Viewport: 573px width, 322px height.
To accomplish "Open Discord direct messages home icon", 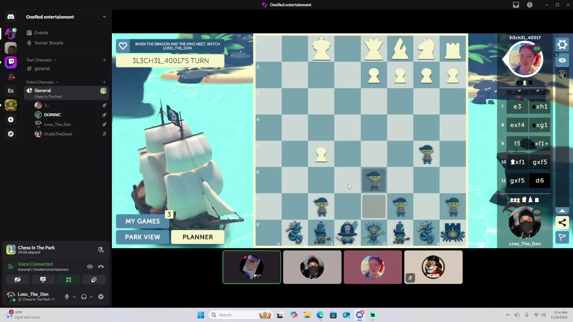I will point(11,17).
